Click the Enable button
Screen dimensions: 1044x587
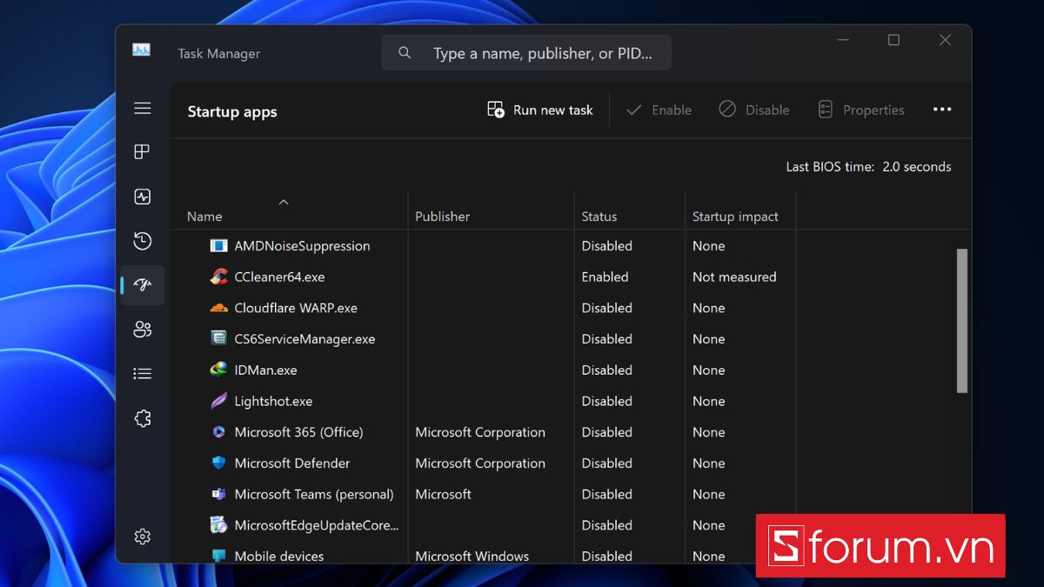(x=659, y=110)
